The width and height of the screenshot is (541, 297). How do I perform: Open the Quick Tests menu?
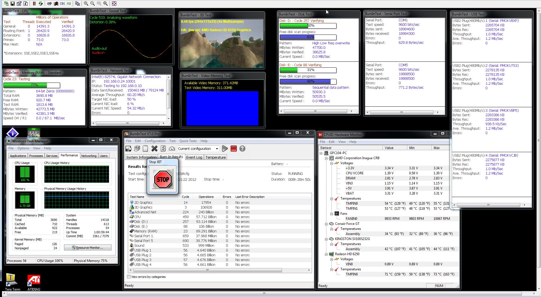[x=188, y=141]
